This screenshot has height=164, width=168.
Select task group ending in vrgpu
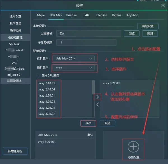point(14,68)
